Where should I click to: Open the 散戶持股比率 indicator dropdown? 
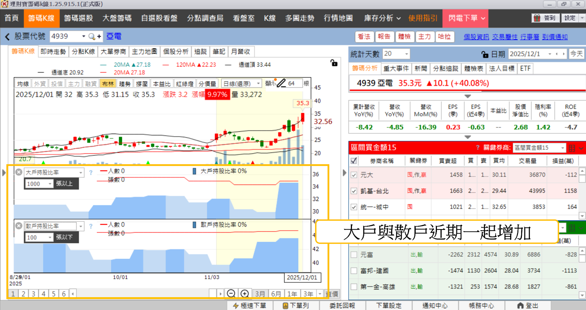pos(81,226)
